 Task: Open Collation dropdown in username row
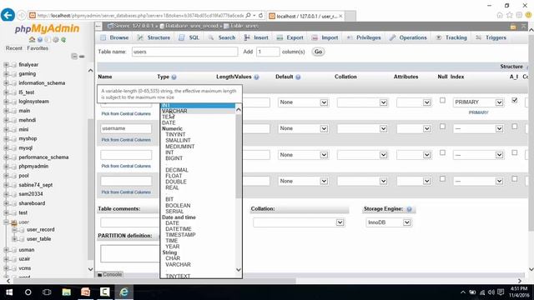(362, 128)
